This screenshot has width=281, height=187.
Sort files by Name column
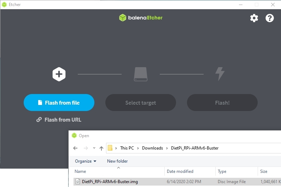[118, 171]
